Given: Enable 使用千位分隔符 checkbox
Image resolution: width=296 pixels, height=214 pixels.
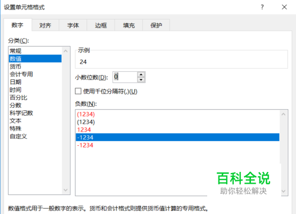Looking at the screenshot, I should point(78,91).
